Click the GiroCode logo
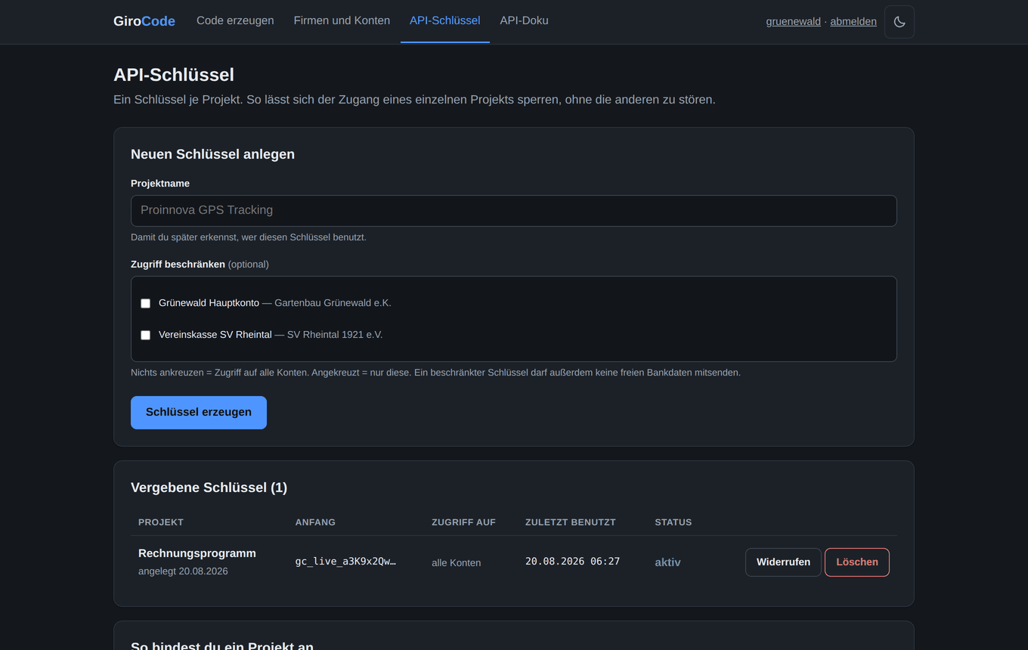The image size is (1028, 650). 144,21
